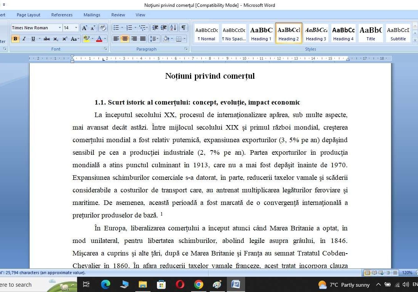418x292 pixels.
Task: Open the Times New Roman font dropdown
Action: 60,27
